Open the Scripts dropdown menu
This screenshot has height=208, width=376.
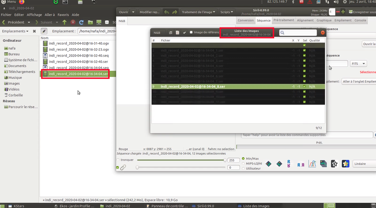(x=227, y=12)
